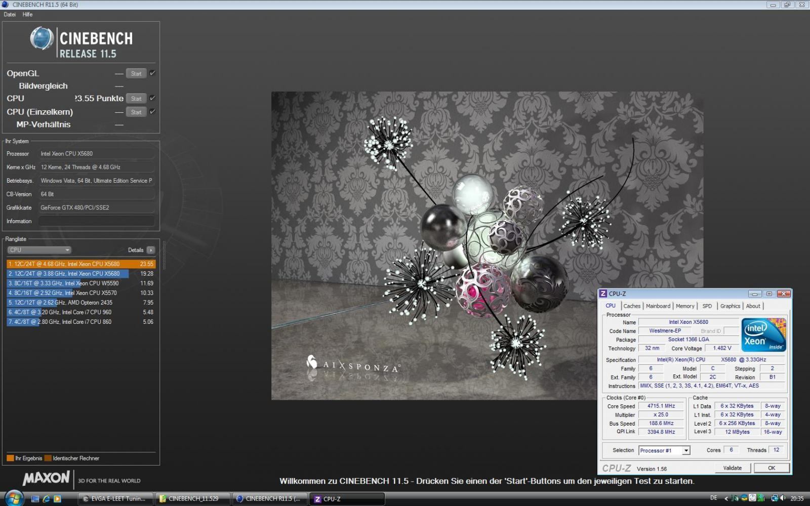Click OK button in CPU-Z
The image size is (810, 506).
click(772, 468)
